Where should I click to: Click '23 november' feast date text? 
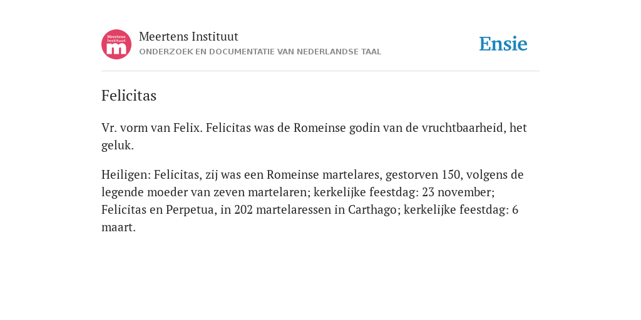456,192
